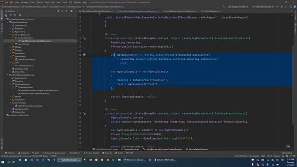The height and width of the screenshot is (167, 297).
Task: Click the account avatar icon at top right
Action: [295, 6]
